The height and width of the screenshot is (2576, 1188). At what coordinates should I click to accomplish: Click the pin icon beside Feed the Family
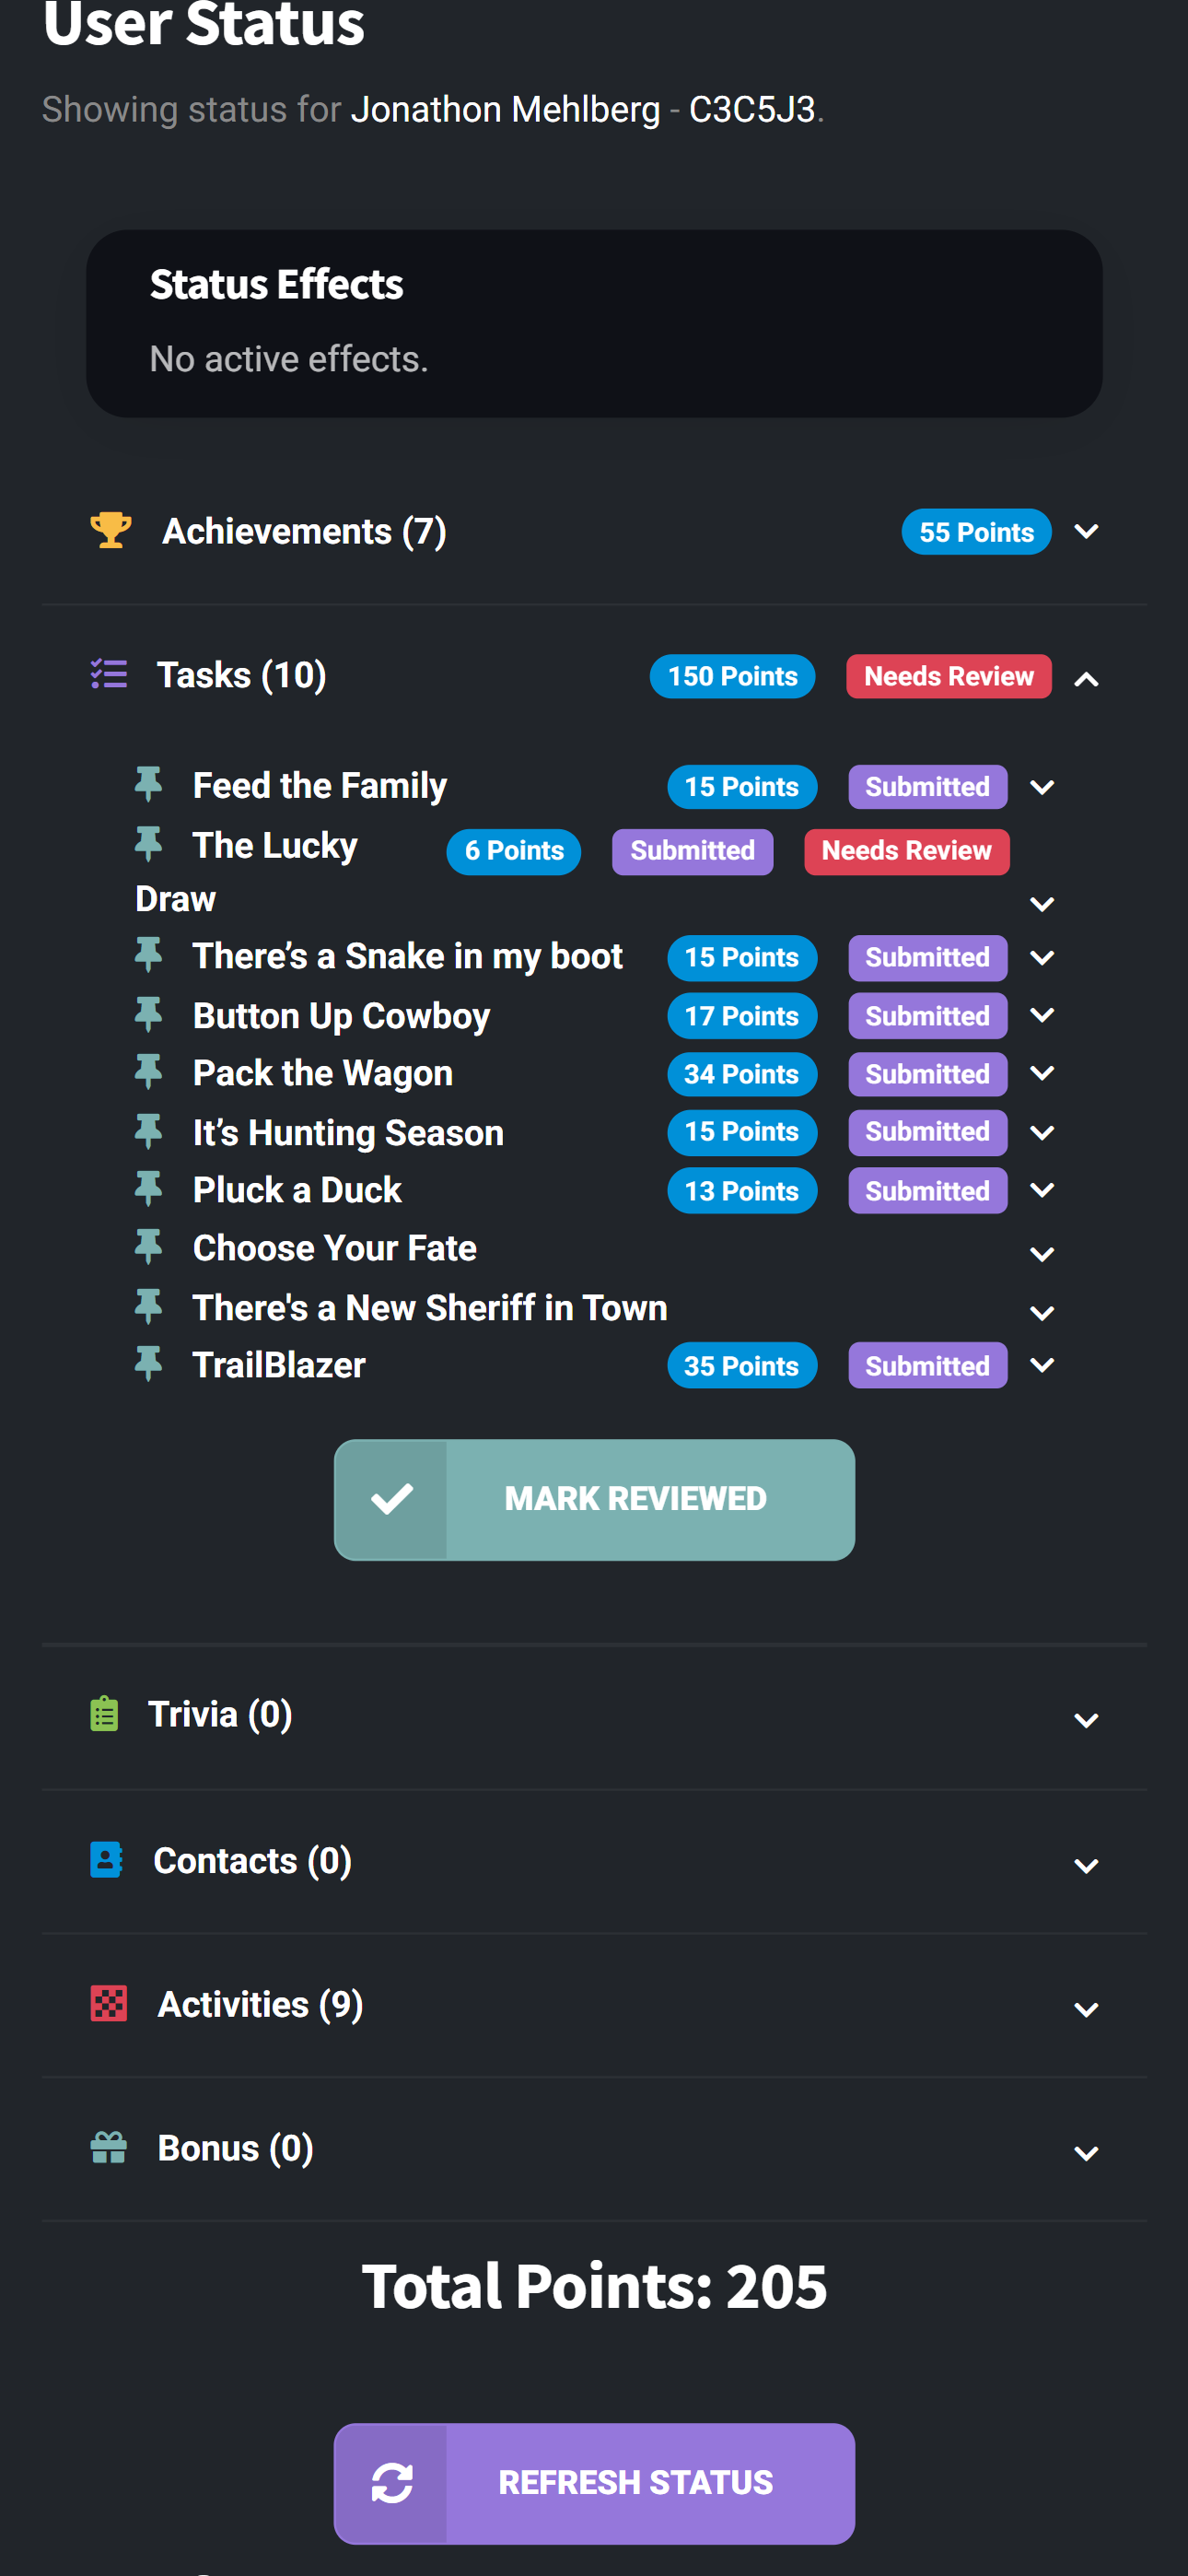pos(150,785)
